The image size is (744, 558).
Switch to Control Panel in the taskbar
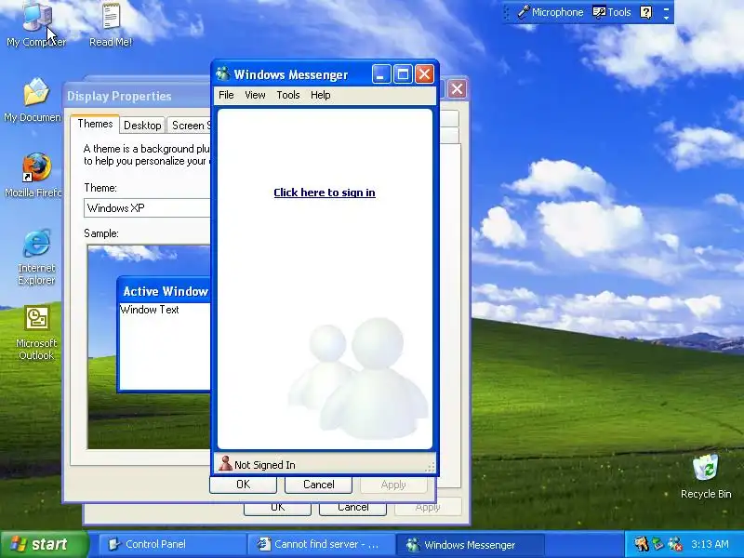click(x=172, y=545)
